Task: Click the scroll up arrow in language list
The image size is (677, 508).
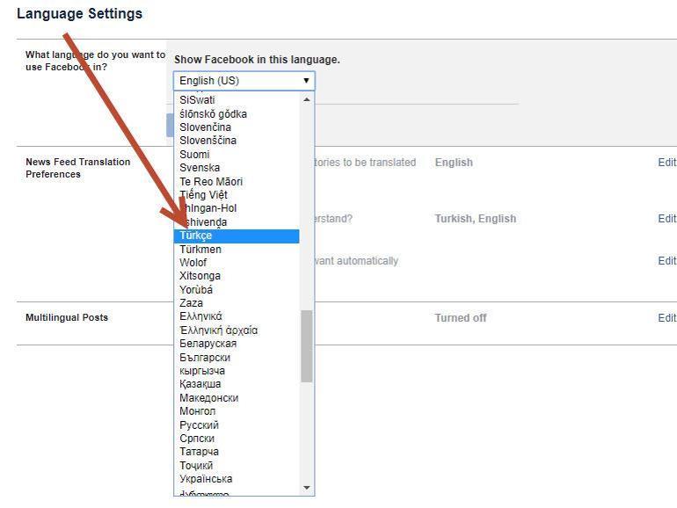Action: [x=307, y=99]
